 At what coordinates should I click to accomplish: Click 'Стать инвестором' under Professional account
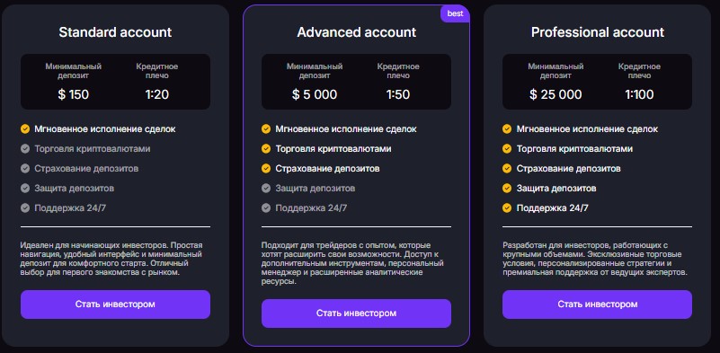597,304
